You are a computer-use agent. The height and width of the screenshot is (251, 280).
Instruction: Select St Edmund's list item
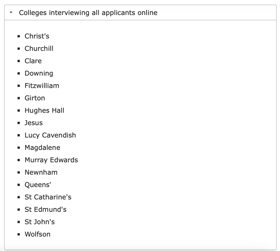pos(45,210)
